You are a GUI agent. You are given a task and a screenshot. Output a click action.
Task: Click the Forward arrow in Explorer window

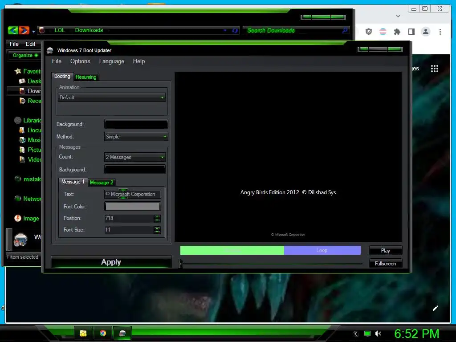[24, 30]
